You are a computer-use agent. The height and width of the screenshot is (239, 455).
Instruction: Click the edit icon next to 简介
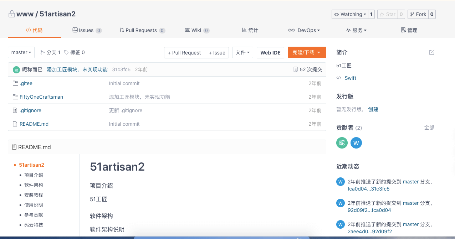(432, 52)
